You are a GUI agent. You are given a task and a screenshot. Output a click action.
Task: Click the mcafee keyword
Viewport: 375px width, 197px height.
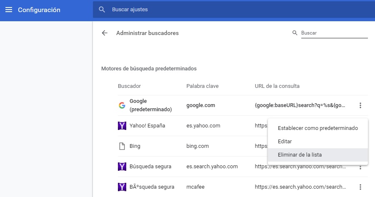click(195, 187)
